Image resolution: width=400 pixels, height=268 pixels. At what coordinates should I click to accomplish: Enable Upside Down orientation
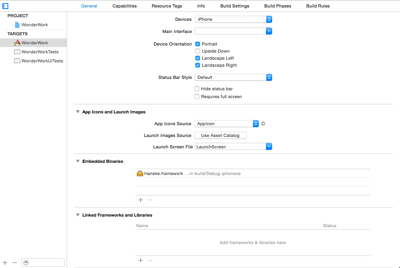[198, 51]
